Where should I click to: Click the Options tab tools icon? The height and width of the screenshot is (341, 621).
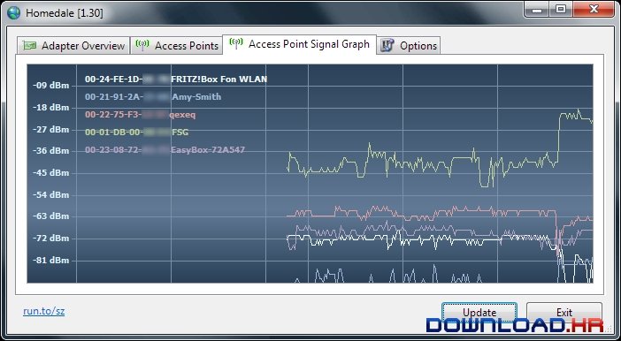(387, 45)
